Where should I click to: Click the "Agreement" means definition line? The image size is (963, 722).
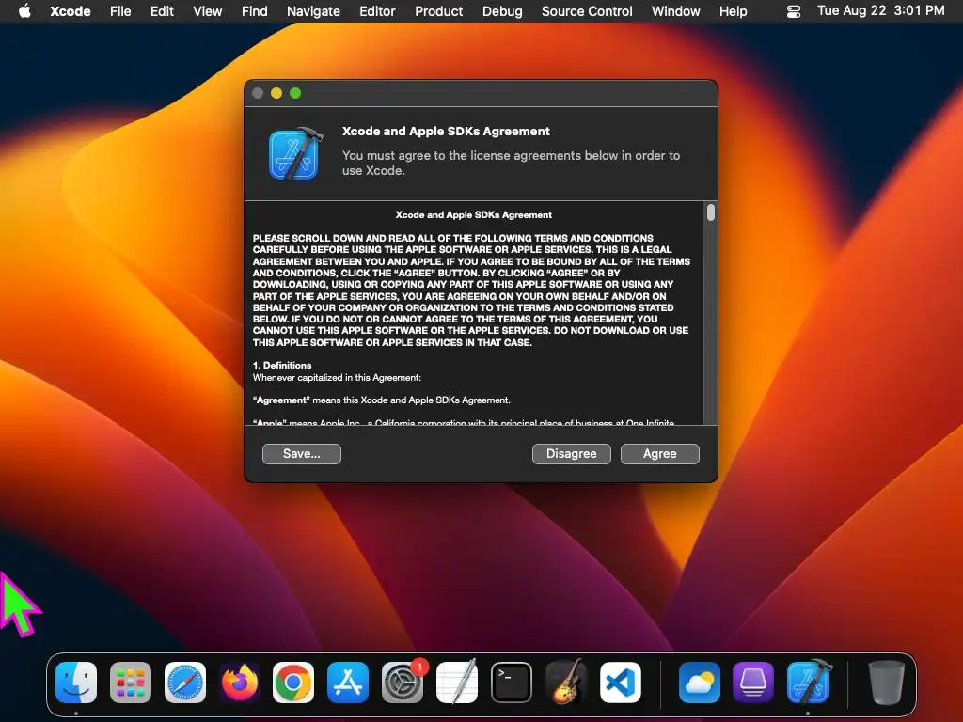pyautogui.click(x=382, y=400)
